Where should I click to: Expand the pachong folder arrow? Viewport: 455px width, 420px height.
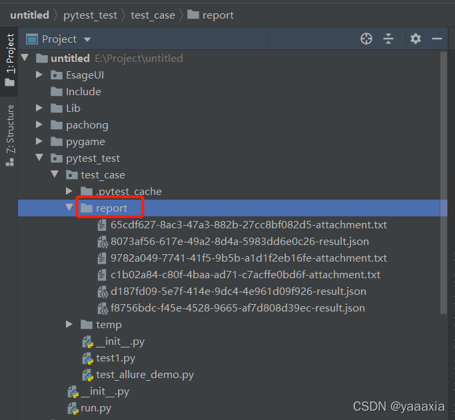click(39, 124)
